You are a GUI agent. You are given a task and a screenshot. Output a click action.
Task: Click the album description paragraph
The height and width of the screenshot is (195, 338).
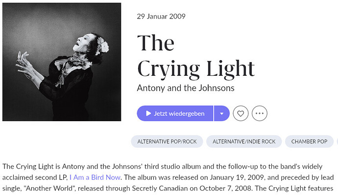tap(168, 177)
